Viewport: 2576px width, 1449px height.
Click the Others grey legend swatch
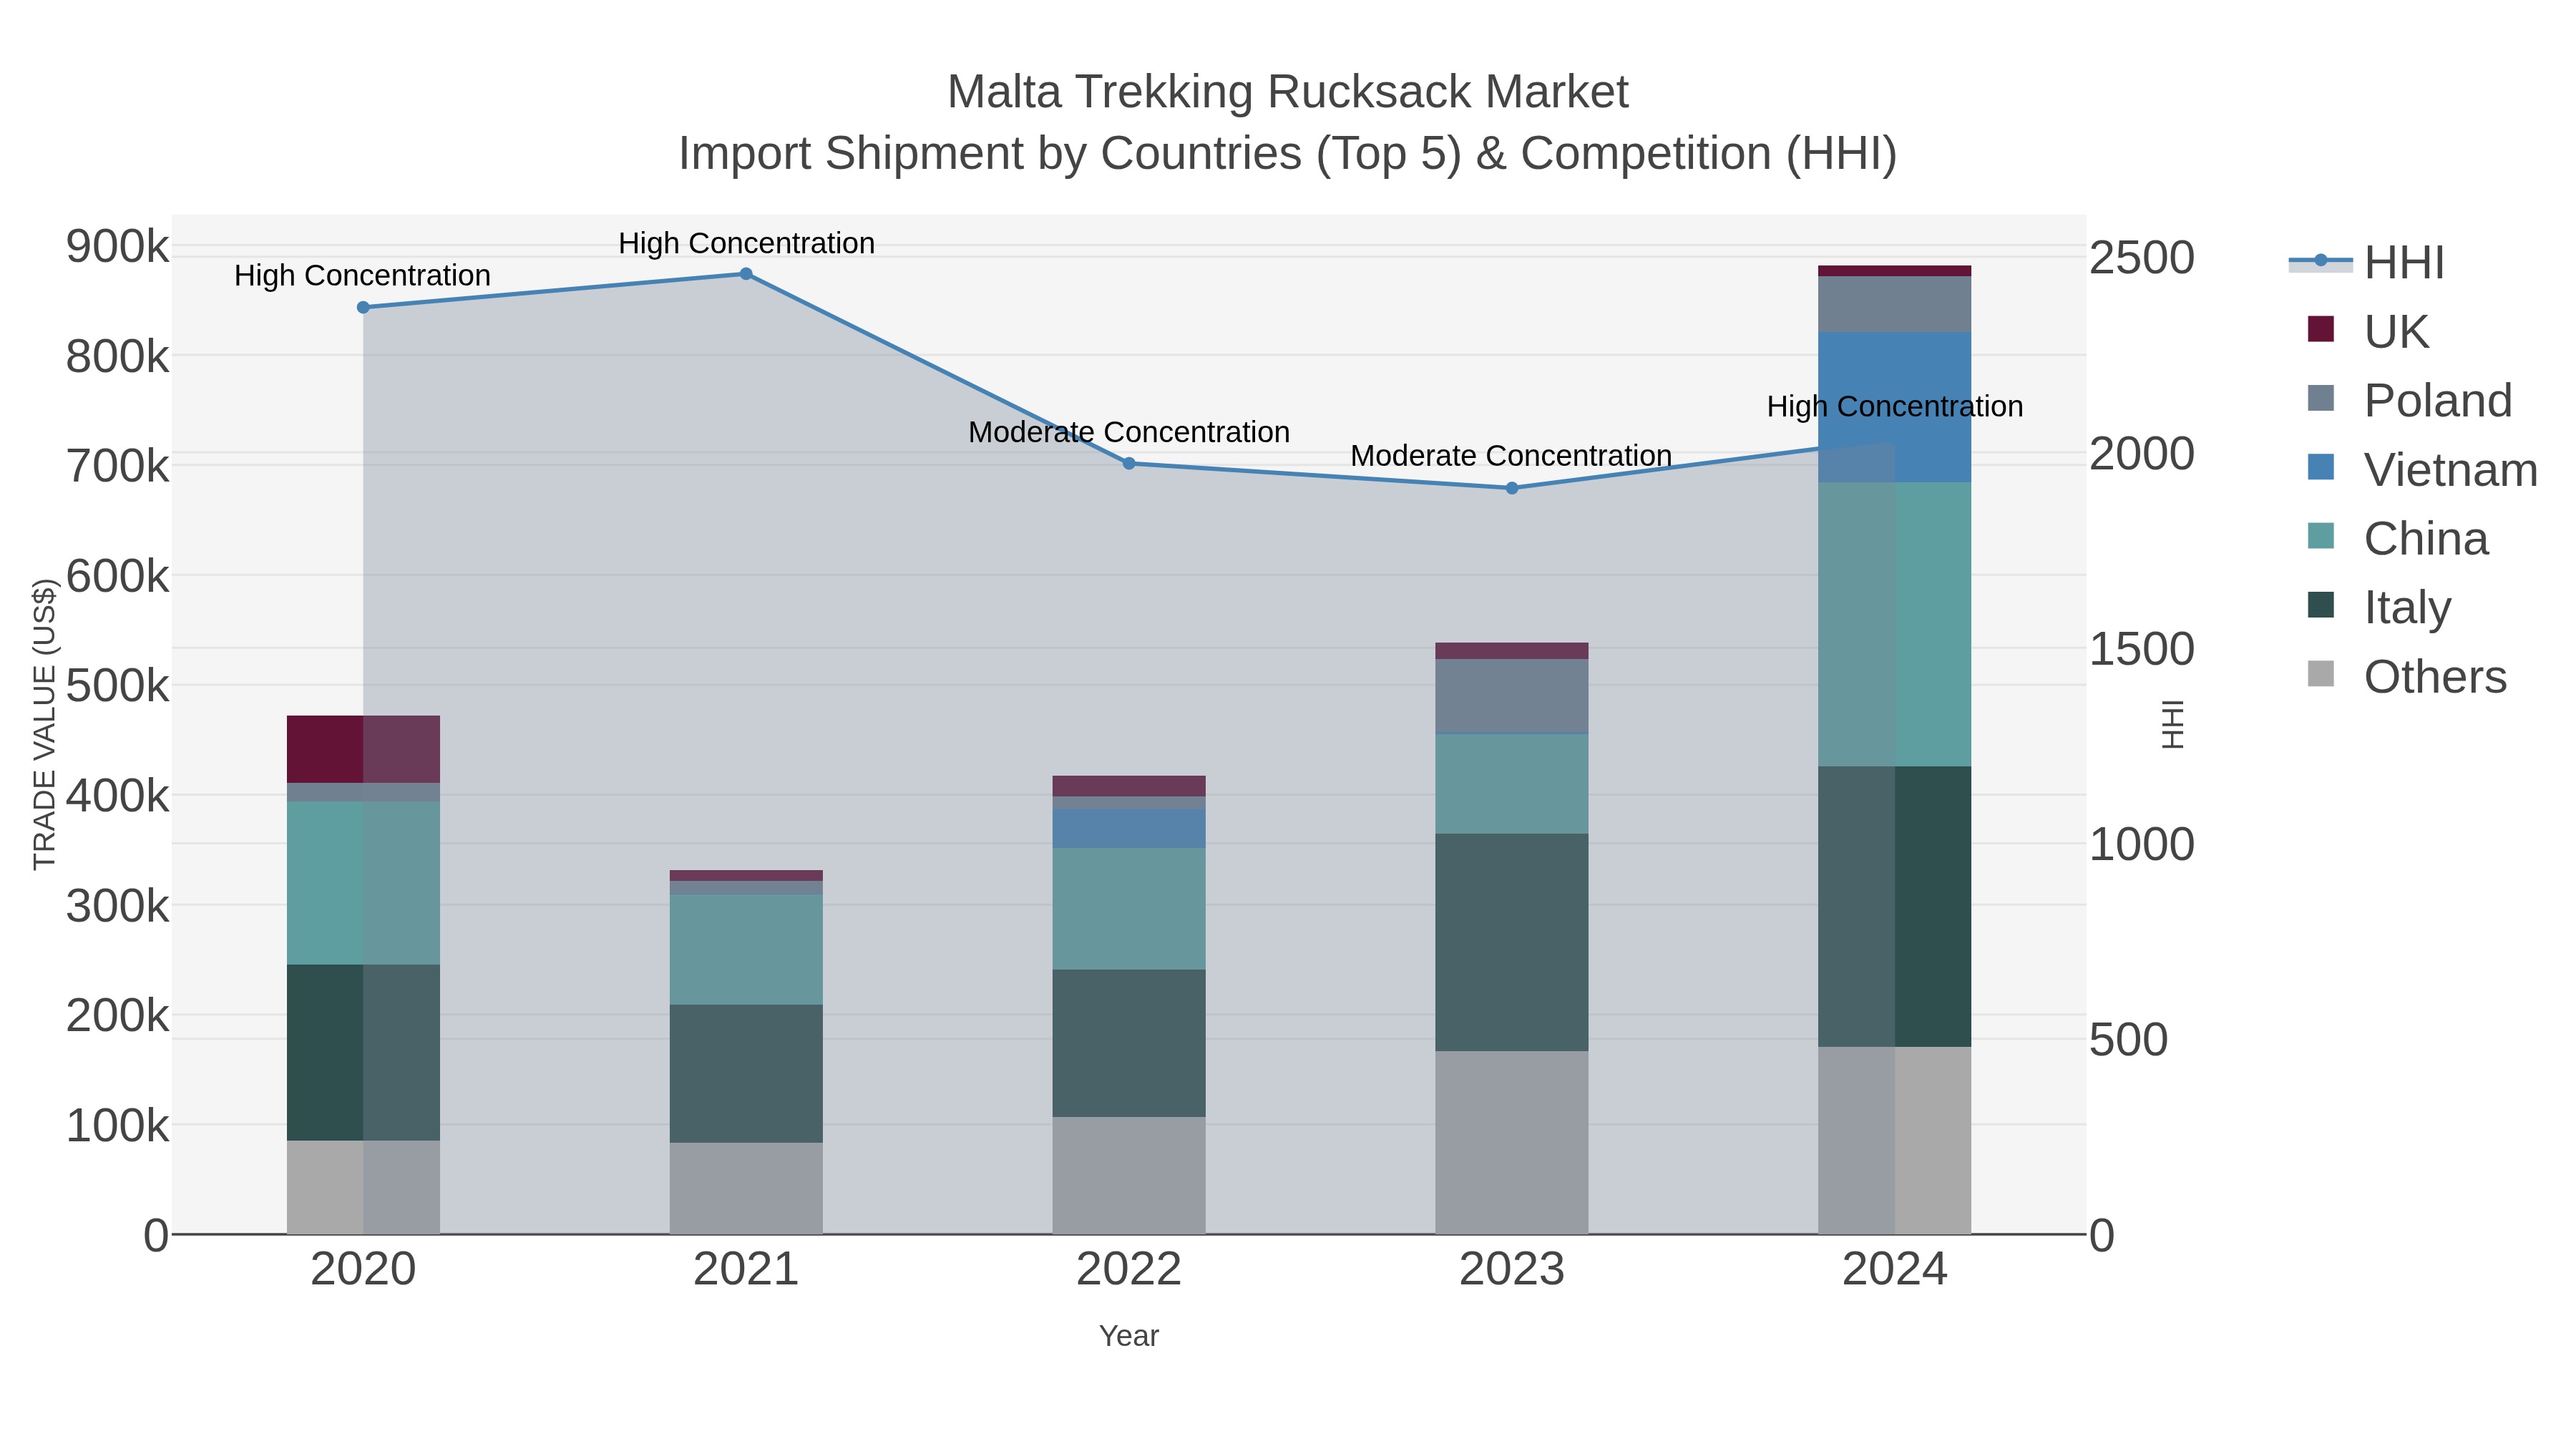click(2321, 674)
